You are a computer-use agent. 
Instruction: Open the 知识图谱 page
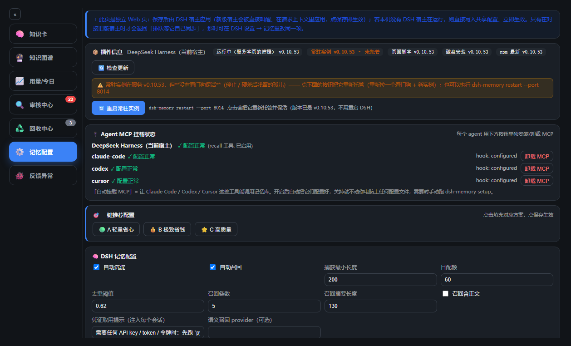click(43, 57)
